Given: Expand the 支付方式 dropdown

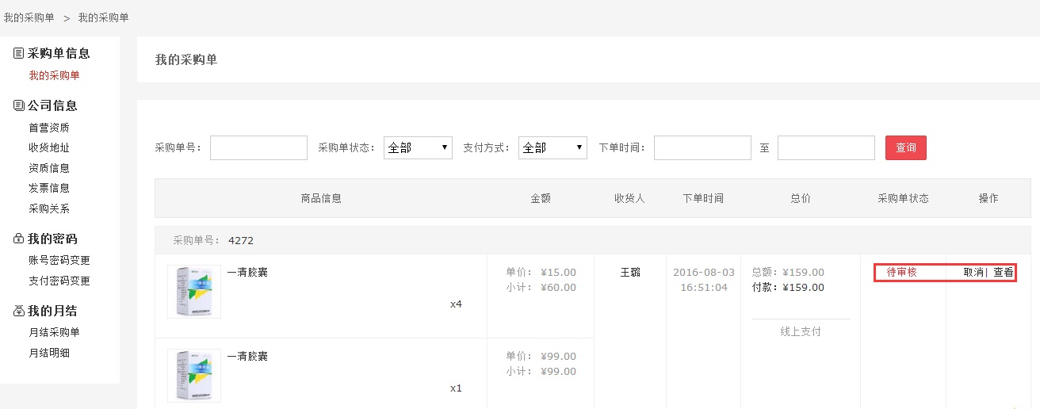Looking at the screenshot, I should [552, 147].
